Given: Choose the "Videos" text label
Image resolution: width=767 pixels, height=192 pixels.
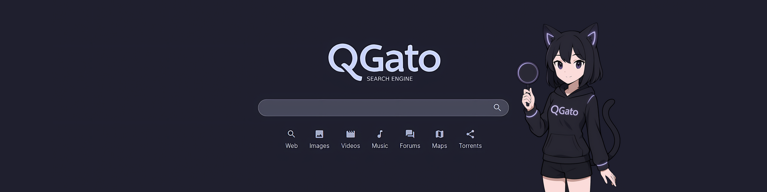Looking at the screenshot, I should tap(350, 146).
